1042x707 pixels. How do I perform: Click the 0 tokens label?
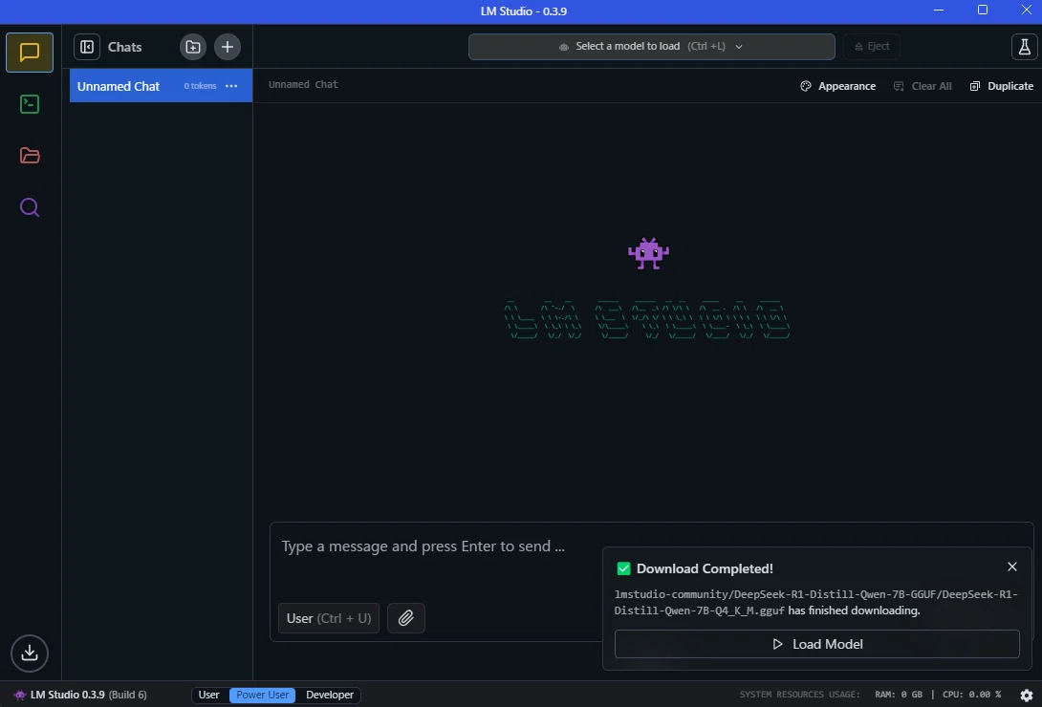pyautogui.click(x=200, y=86)
